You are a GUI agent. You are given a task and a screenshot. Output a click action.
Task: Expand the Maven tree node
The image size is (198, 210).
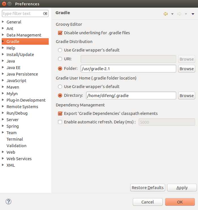click(3, 87)
